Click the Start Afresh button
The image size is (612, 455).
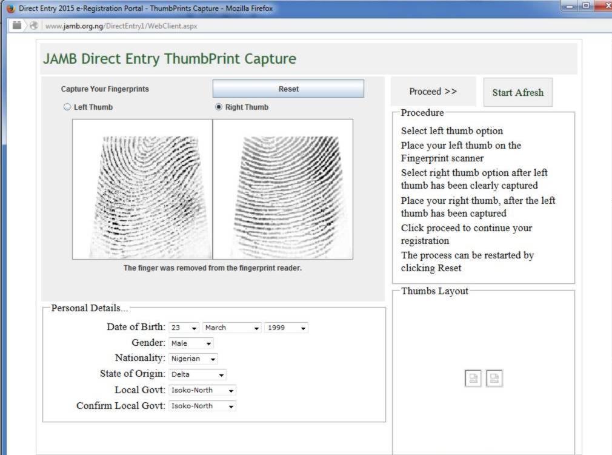click(x=518, y=92)
